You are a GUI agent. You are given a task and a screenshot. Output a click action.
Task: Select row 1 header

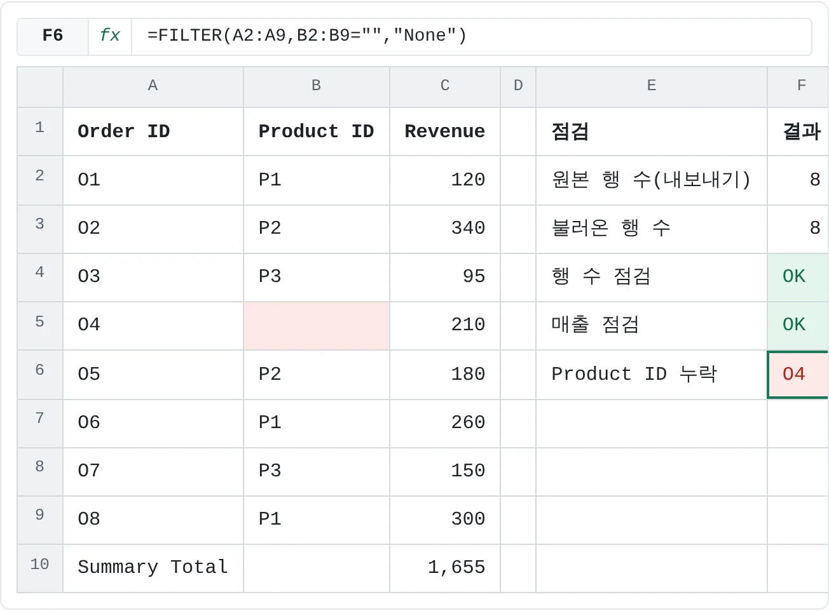pos(40,131)
